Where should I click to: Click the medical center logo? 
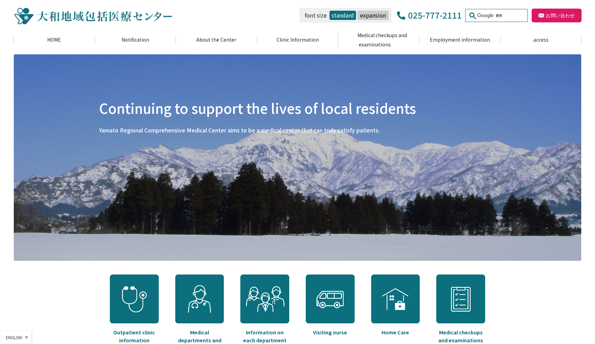93,16
